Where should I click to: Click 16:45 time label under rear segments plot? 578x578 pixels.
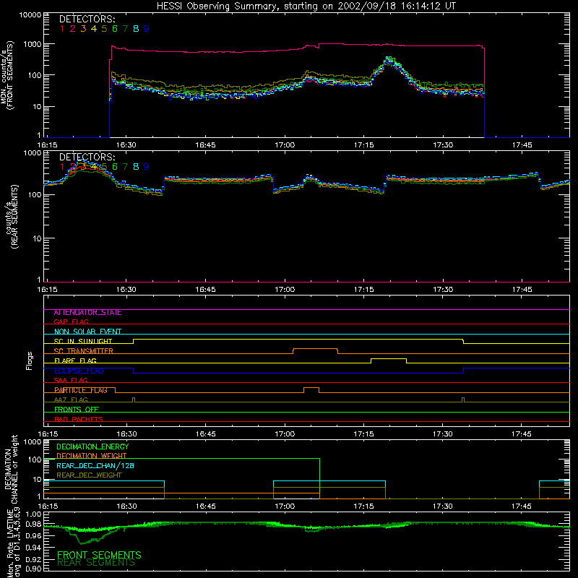point(205,290)
